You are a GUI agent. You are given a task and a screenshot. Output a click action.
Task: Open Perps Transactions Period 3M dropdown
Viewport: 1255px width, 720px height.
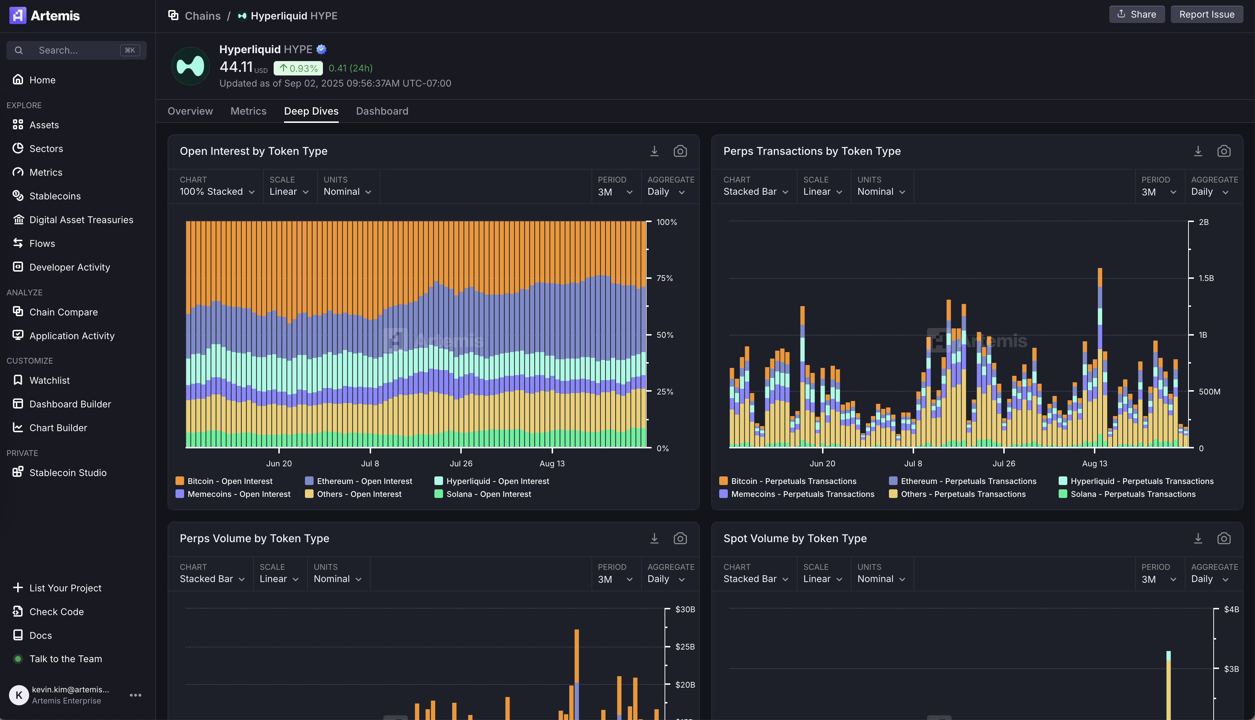(x=1159, y=192)
